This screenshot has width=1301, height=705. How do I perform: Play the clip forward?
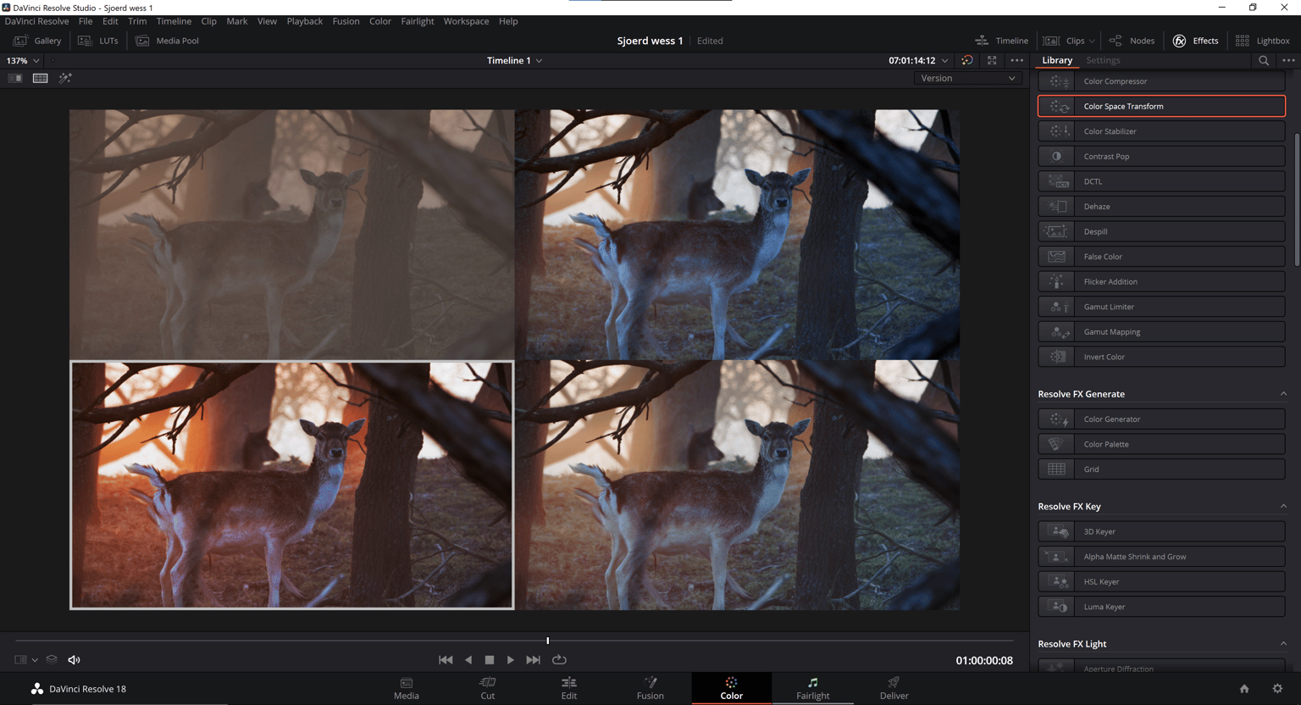(511, 660)
